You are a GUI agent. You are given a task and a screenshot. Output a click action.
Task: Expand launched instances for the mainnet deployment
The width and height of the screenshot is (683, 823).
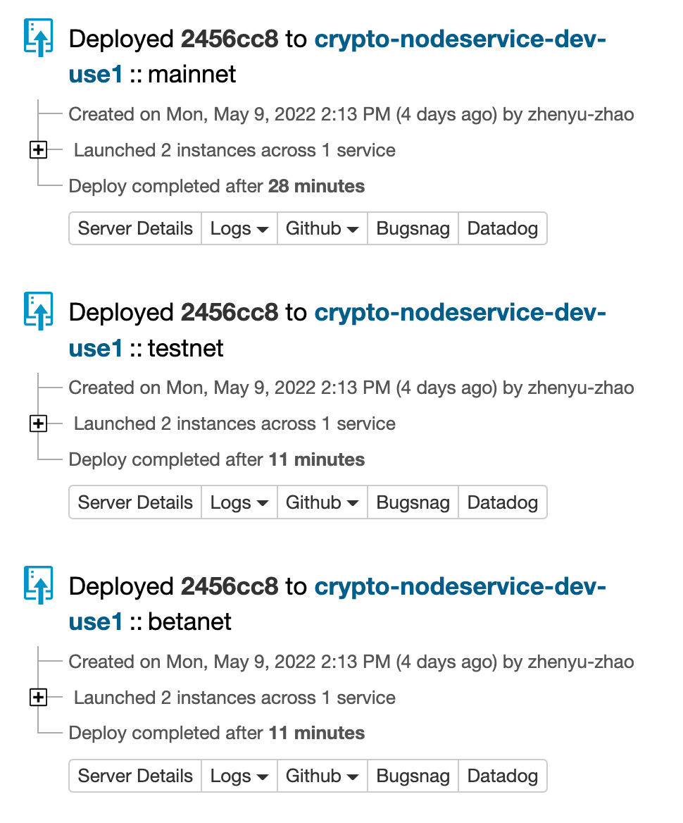[38, 149]
